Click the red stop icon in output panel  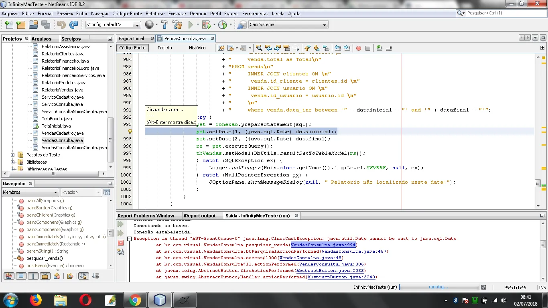(x=121, y=243)
